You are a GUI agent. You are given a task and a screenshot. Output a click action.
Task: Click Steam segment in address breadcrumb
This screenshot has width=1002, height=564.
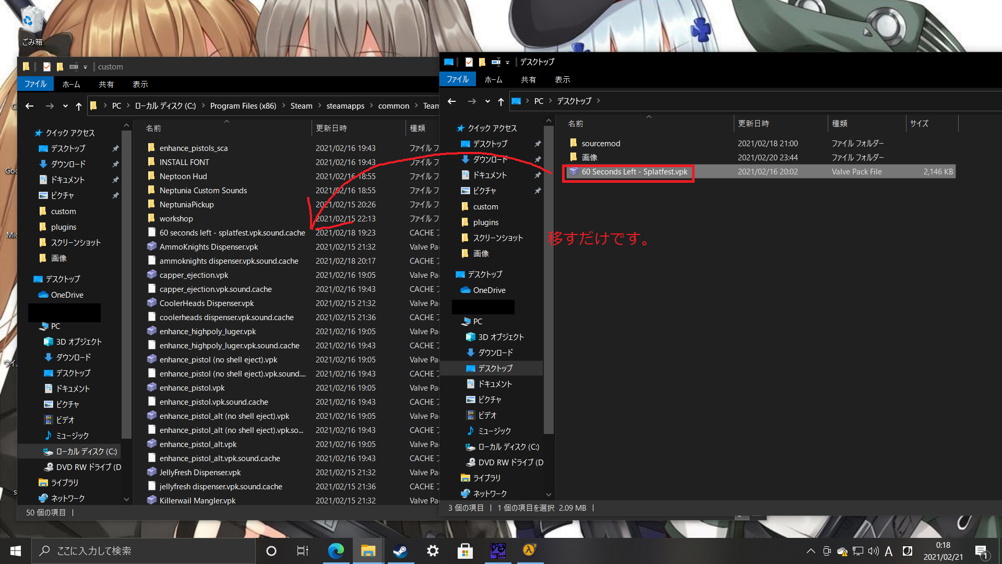pos(301,106)
